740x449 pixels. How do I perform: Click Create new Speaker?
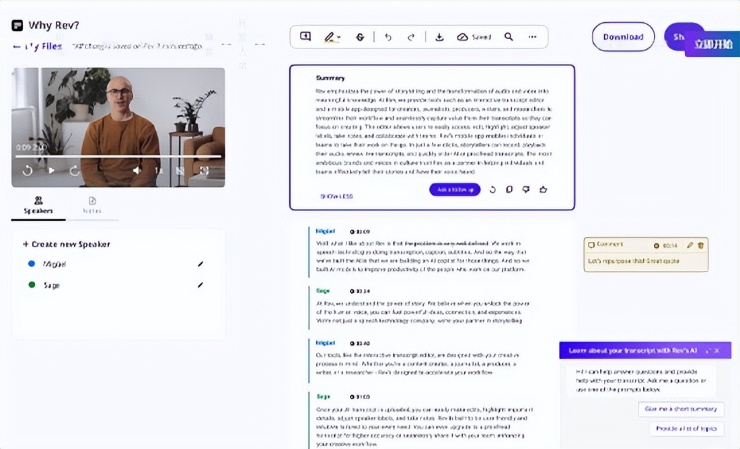(66, 244)
